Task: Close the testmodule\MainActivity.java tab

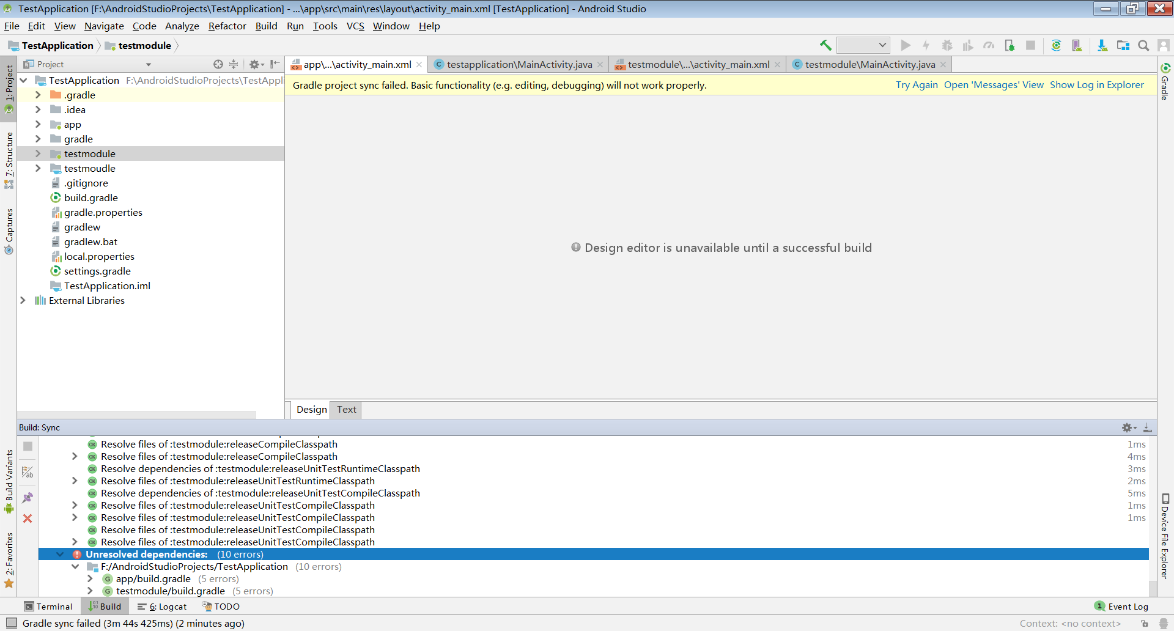Action: click(x=943, y=65)
